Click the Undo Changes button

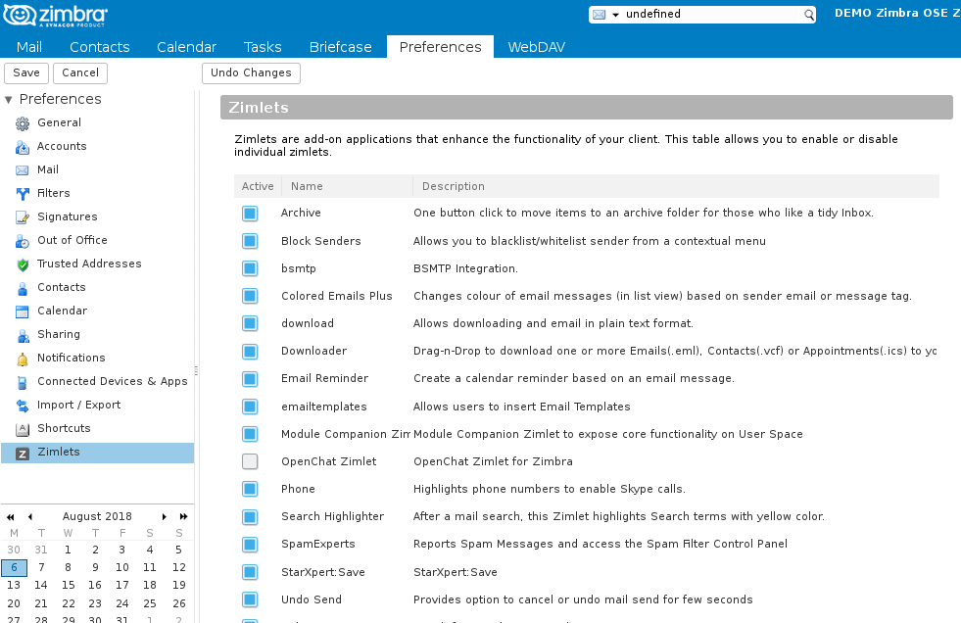point(251,73)
